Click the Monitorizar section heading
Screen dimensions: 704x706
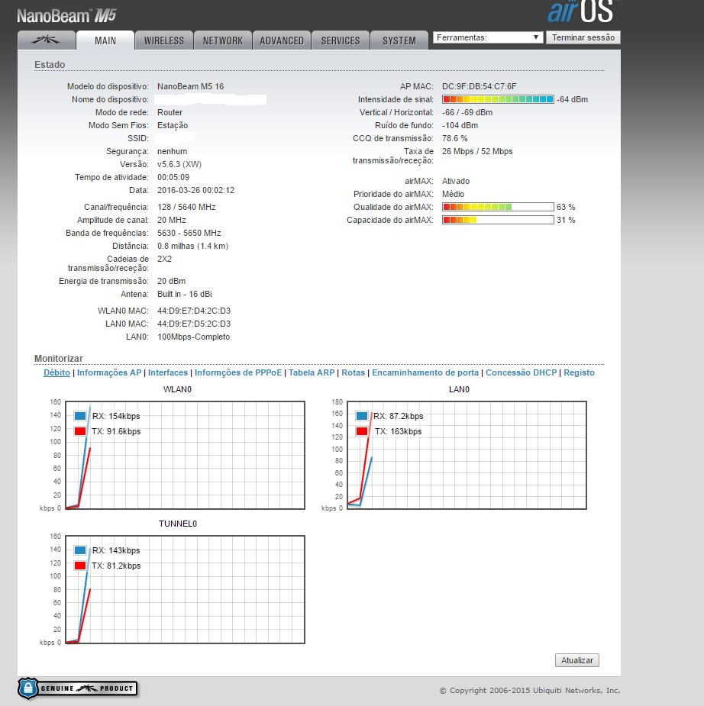(x=59, y=359)
